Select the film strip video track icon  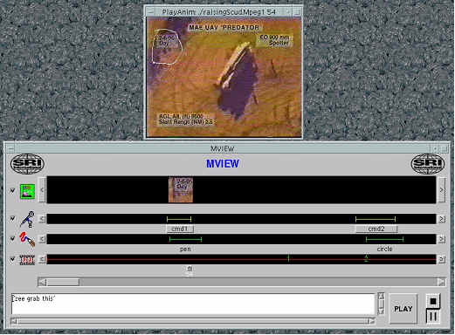(27, 259)
